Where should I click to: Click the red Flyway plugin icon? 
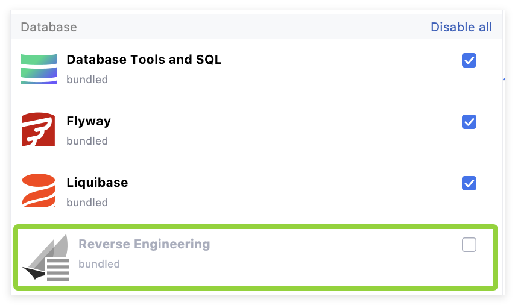[39, 130]
